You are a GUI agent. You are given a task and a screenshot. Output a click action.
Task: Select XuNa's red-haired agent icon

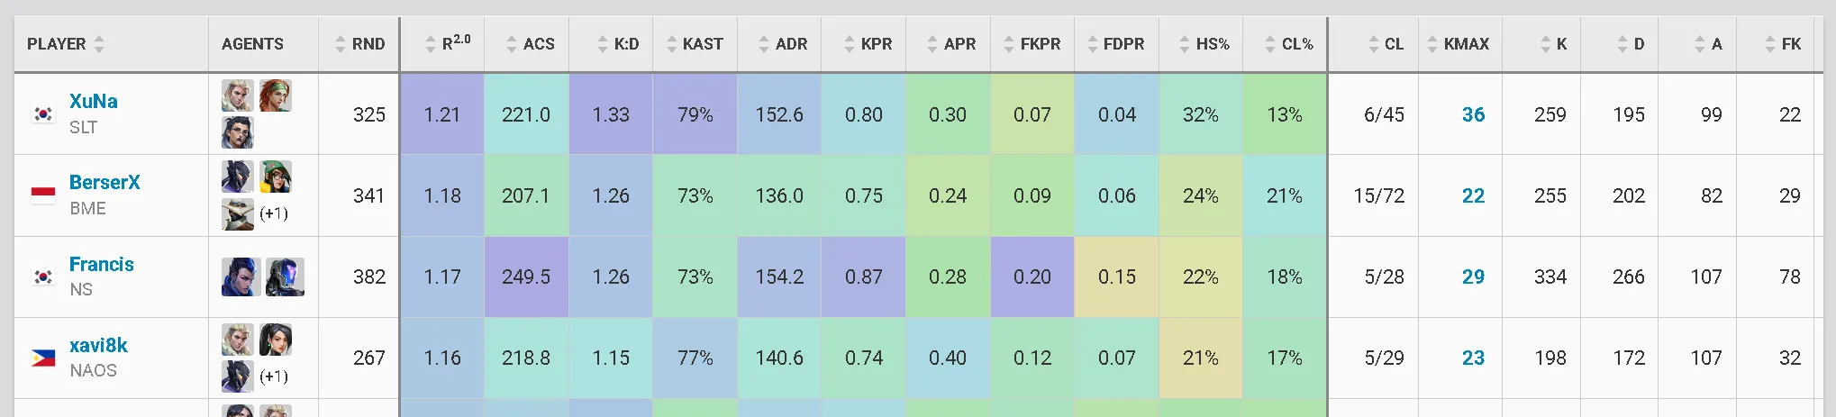pos(276,95)
